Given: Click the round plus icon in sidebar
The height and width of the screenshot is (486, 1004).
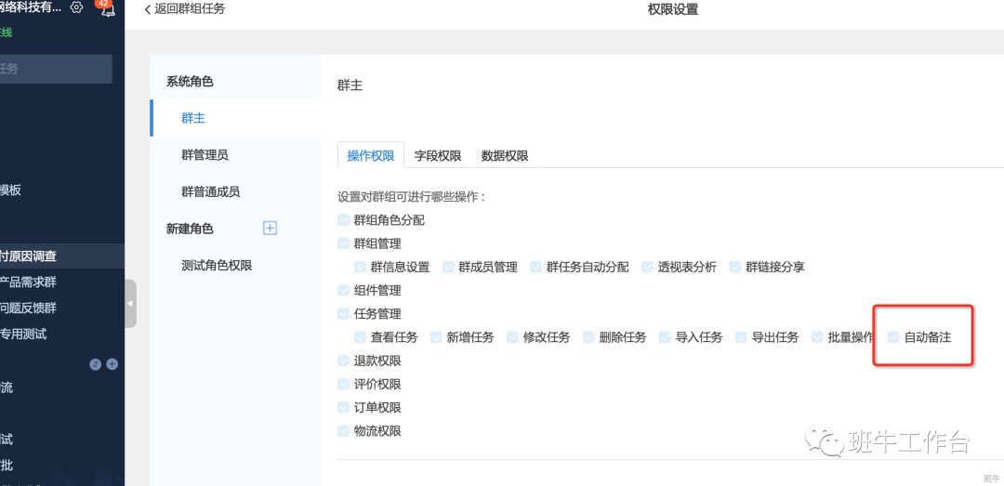Looking at the screenshot, I should 112,364.
